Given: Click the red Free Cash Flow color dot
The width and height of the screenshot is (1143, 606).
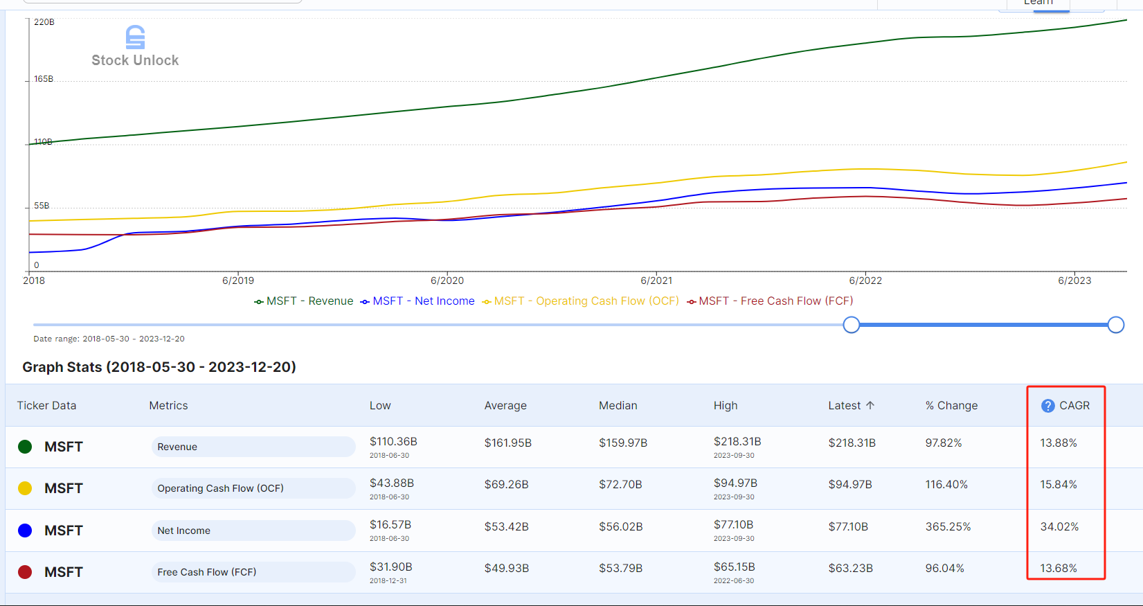Looking at the screenshot, I should [x=25, y=572].
